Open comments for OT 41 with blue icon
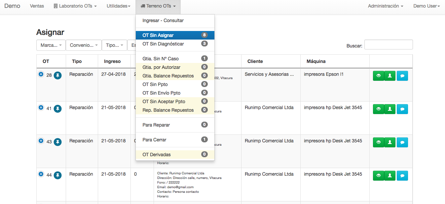 coord(402,109)
